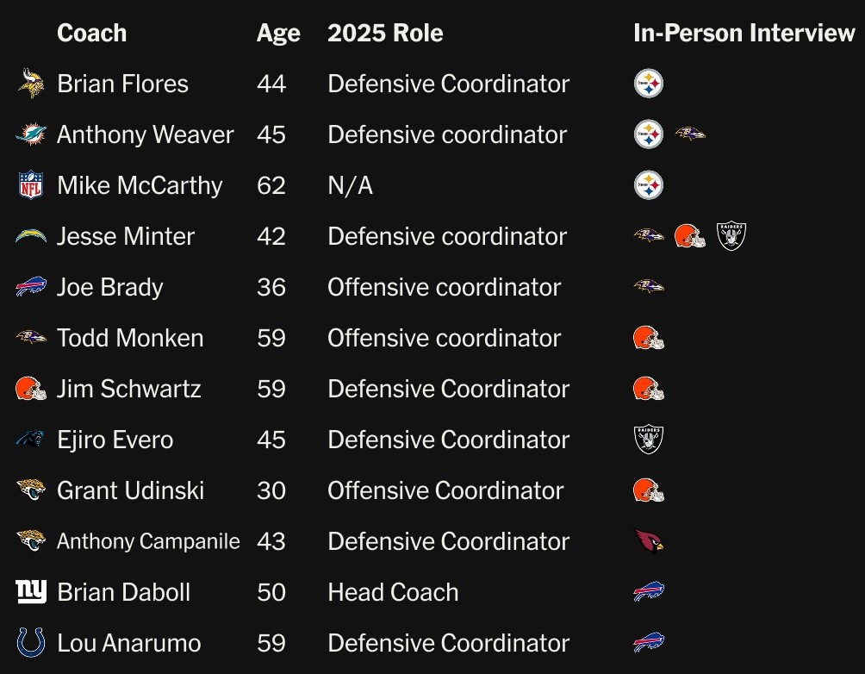Click the Browns helmet in Grant Udinski's row

(x=649, y=490)
